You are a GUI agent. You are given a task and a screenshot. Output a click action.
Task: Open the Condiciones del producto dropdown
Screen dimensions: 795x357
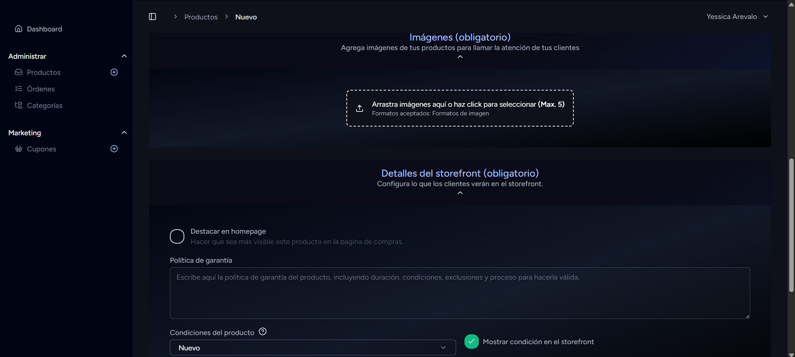click(x=313, y=348)
